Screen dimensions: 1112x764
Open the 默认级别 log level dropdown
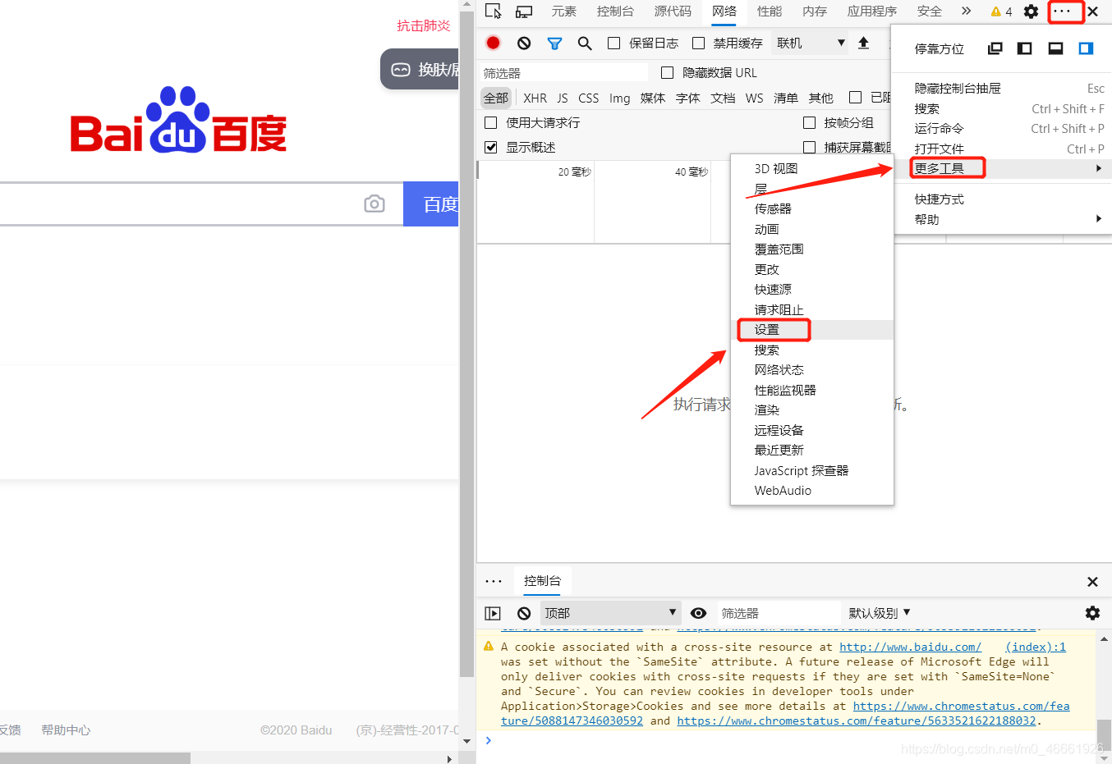pos(878,612)
